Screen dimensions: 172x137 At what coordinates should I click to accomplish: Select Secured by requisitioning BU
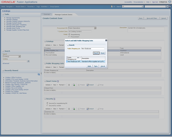(47, 103)
